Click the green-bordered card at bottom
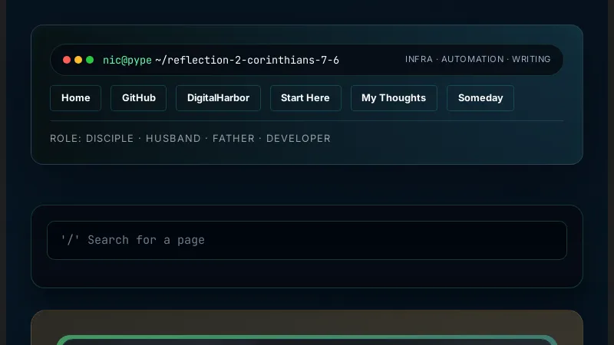614x345 pixels. (307, 340)
